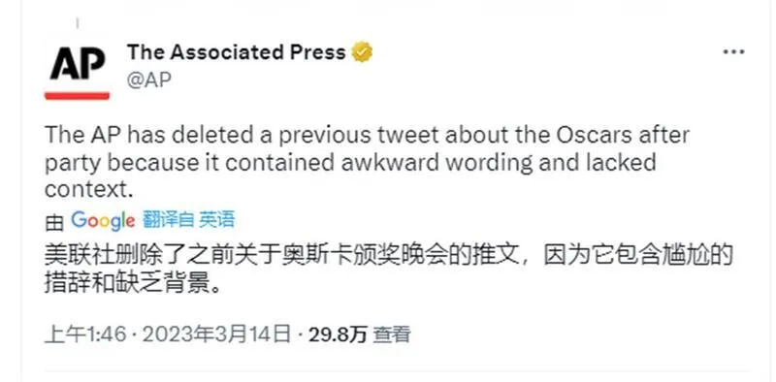
Task: Click the 翻译自 英语 translation link
Action: pyautogui.click(x=188, y=219)
